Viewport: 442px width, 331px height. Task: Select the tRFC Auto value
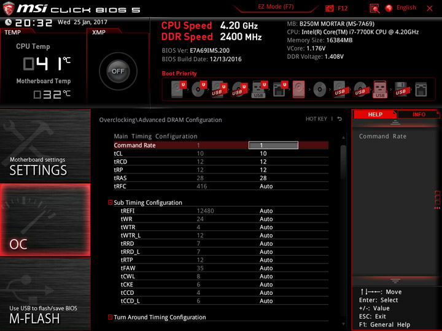[x=266, y=186]
